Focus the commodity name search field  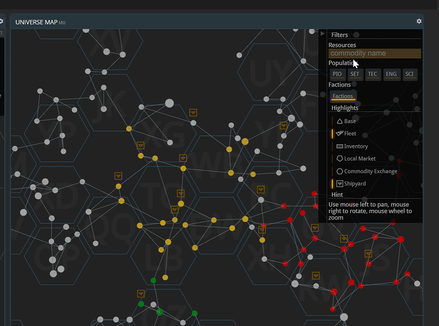click(x=375, y=53)
